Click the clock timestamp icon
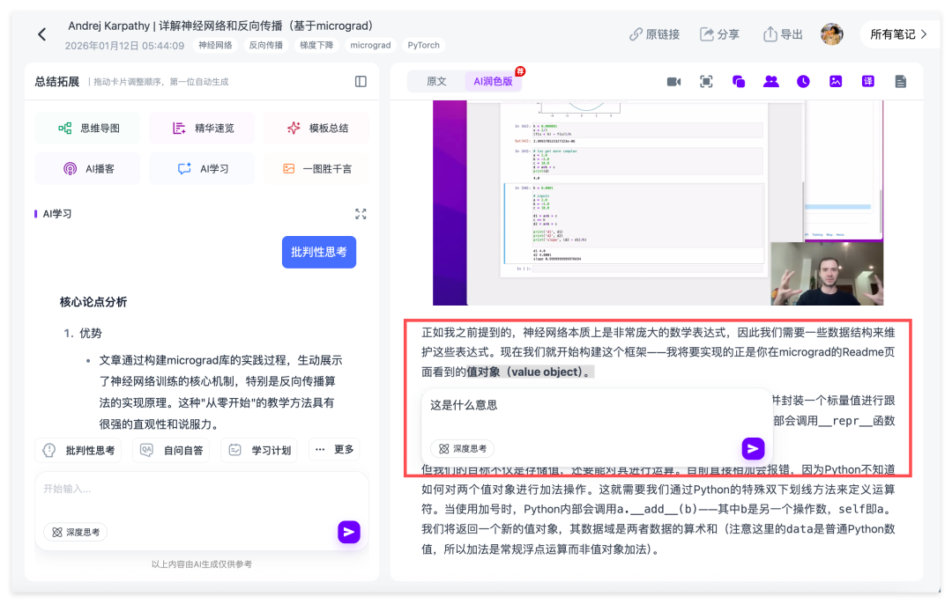 pyautogui.click(x=803, y=81)
